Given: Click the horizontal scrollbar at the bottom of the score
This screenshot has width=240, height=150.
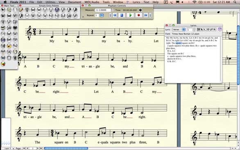Looking at the screenshot, I should pyautogui.click(x=66, y=148).
